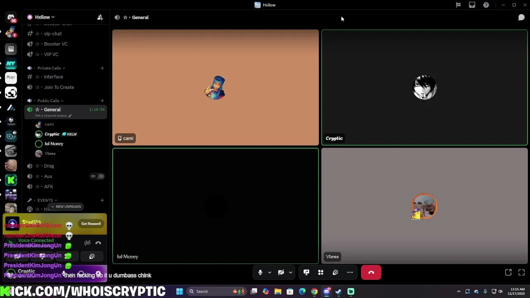Open Steam from the Windows taskbar
Viewport: 530px width, 298px height.
coord(338,291)
